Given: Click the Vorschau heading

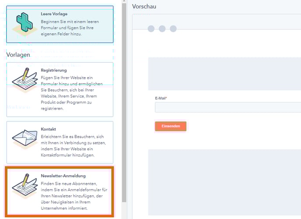Looking at the screenshot, I should coord(144,7).
